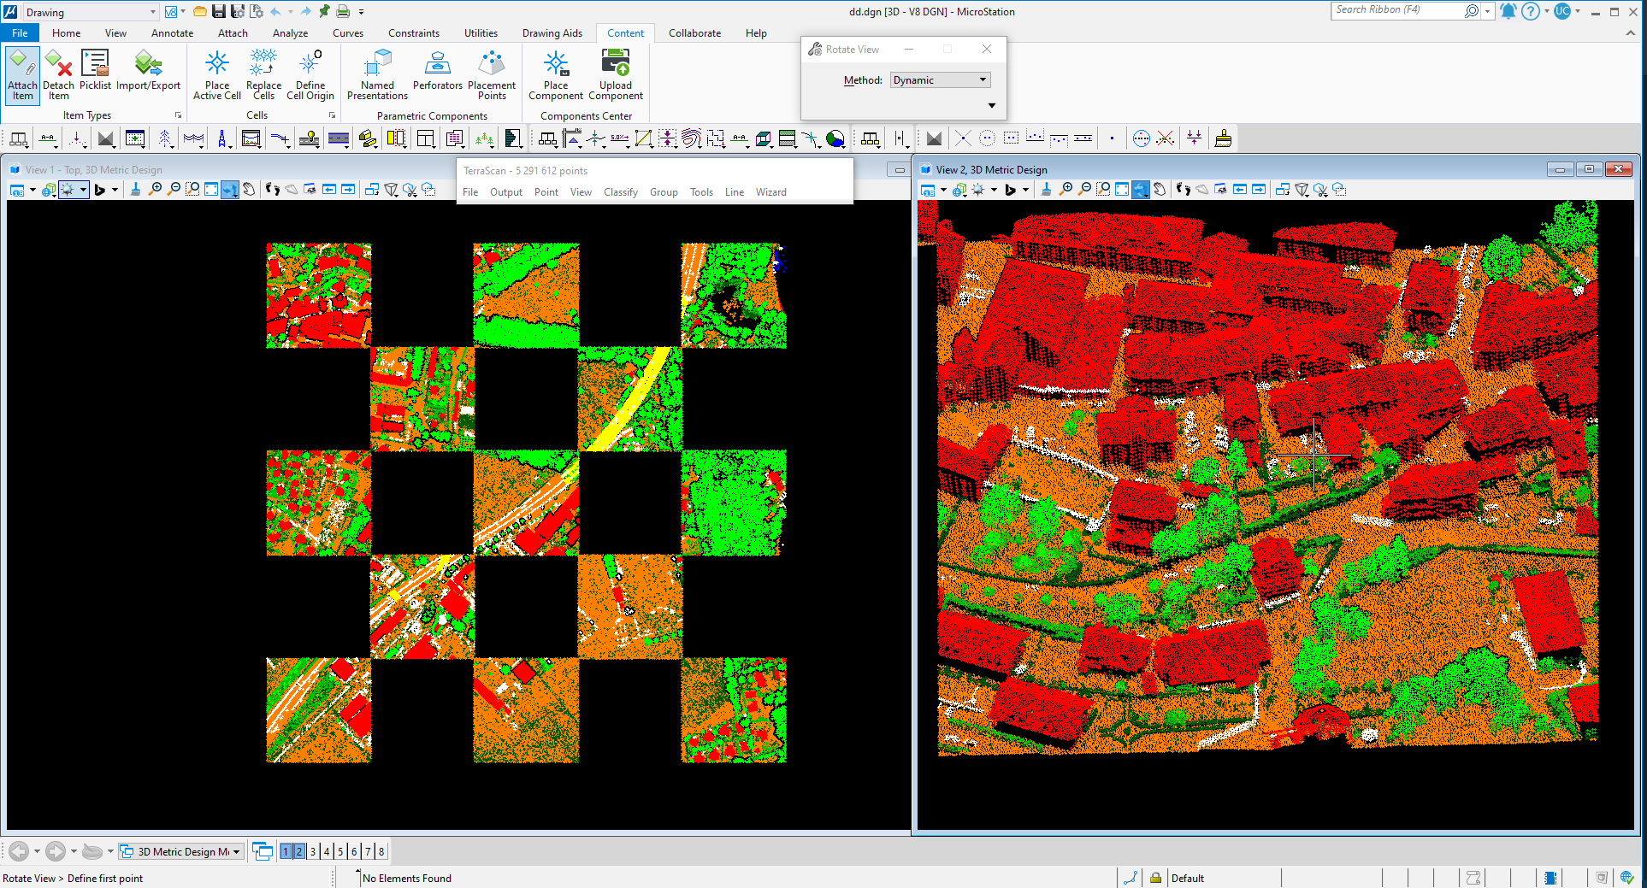1647x888 pixels.
Task: Open the Classify menu in TerraScan
Action: 620,191
